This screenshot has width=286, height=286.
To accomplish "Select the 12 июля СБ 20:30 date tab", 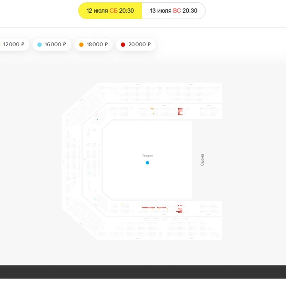I will 110,10.
